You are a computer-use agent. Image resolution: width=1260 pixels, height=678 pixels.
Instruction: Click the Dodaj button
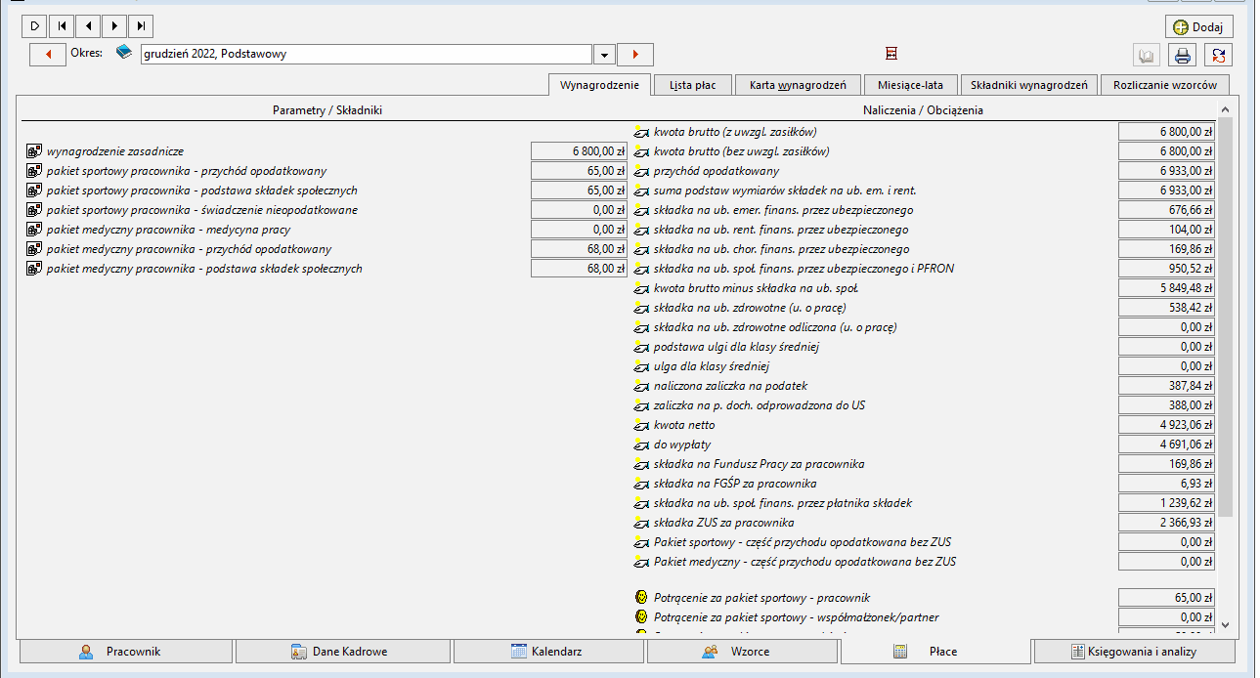tap(1199, 27)
